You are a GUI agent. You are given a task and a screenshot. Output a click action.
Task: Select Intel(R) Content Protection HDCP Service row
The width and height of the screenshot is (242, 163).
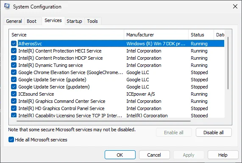(x=117, y=58)
